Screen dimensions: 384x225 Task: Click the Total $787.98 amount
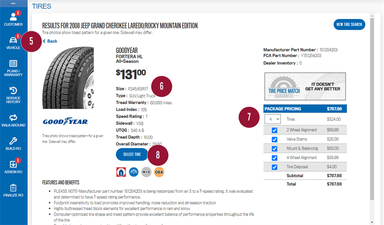(x=334, y=184)
